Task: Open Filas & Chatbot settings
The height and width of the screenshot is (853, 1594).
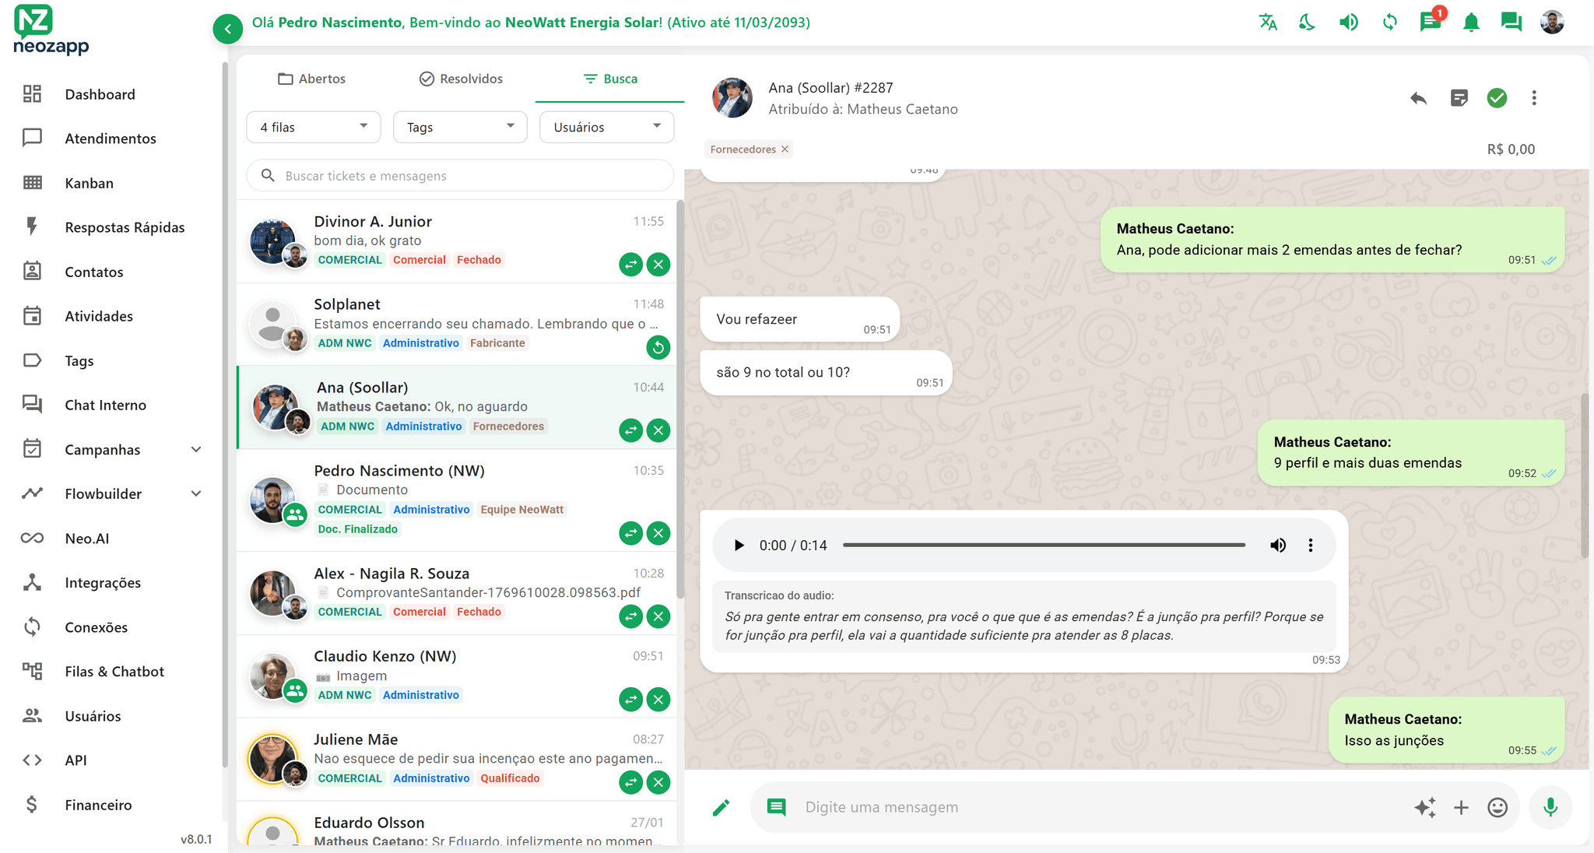Action: pos(114,671)
